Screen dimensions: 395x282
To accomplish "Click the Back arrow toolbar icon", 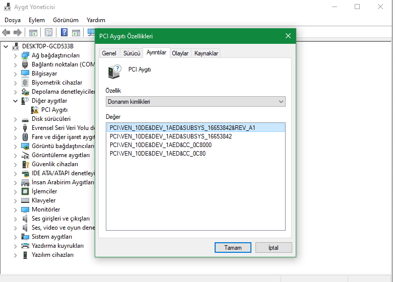I will coord(6,32).
